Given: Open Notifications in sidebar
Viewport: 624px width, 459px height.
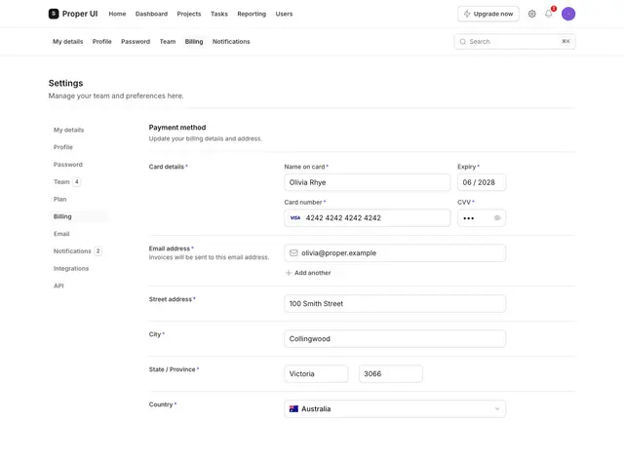Looking at the screenshot, I should click(72, 251).
